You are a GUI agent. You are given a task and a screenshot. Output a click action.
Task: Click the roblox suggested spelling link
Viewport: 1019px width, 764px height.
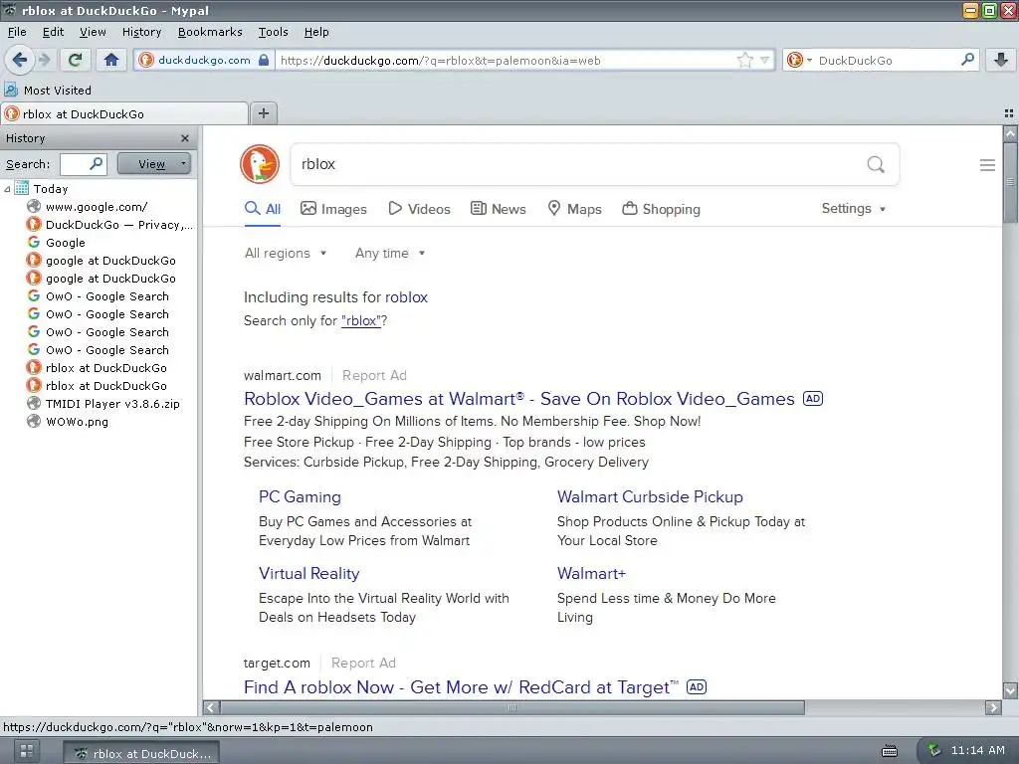point(406,297)
